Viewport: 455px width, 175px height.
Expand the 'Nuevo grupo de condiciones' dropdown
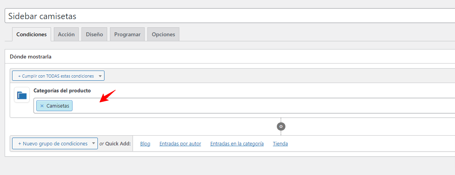55,143
